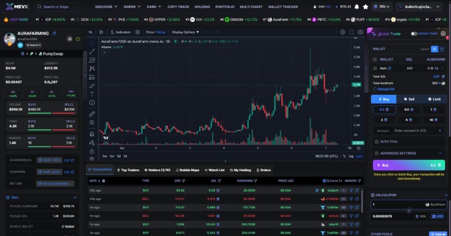
Task: Open the transactions date calendar filter
Action: coord(104,181)
